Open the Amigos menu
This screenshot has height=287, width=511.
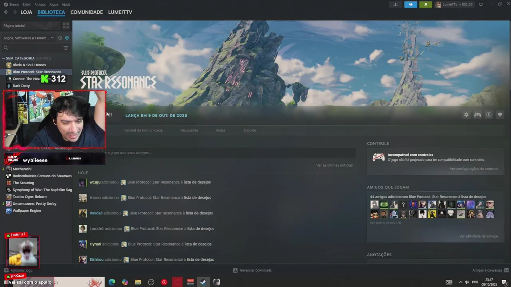[40, 4]
